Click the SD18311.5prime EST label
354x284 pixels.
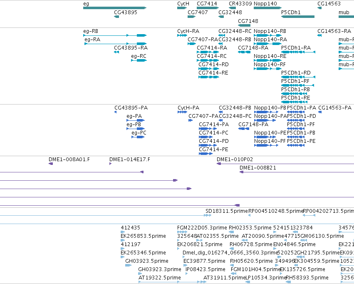[227, 211]
